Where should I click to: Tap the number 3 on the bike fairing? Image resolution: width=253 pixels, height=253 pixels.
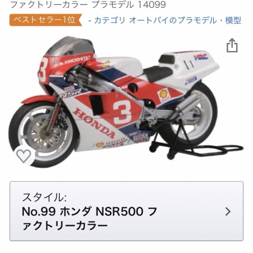click(x=122, y=112)
